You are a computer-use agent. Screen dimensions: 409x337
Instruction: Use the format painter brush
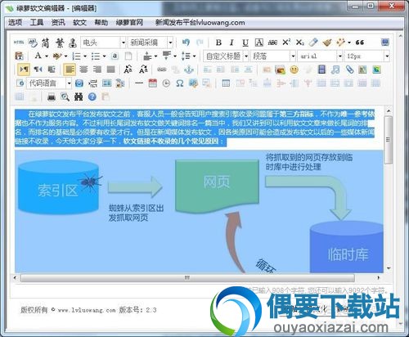327,43
